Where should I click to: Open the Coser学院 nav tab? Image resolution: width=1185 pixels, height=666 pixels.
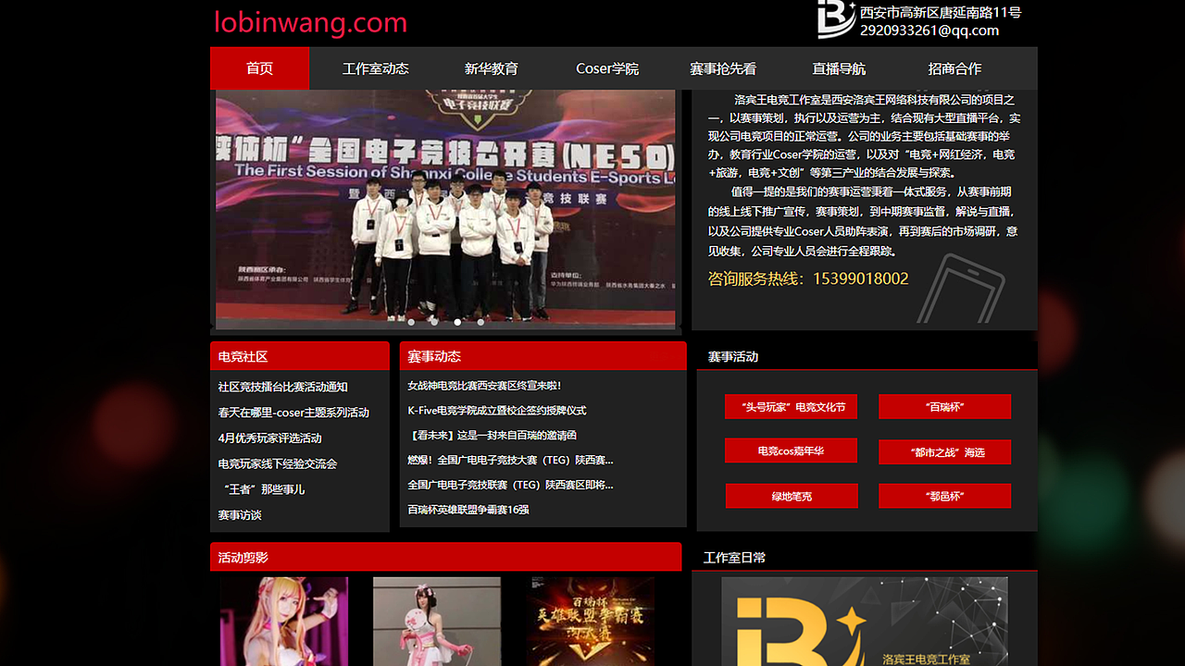click(x=607, y=68)
